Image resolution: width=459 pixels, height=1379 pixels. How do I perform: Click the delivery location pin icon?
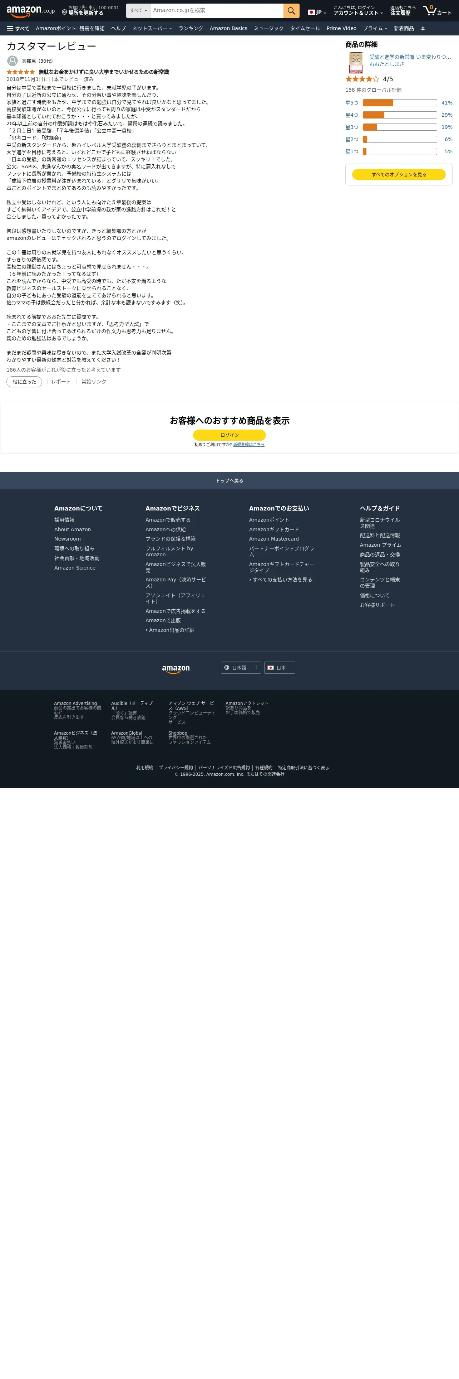(64, 12)
